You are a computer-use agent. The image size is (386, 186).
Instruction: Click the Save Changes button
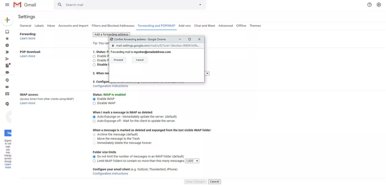click(x=195, y=182)
